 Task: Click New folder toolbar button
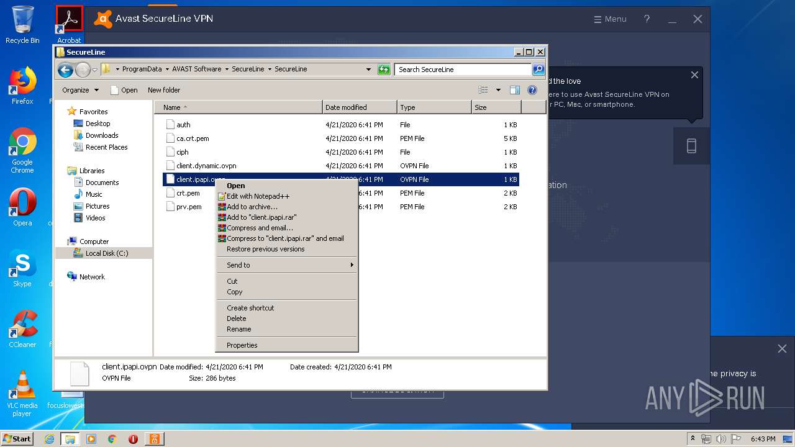point(164,90)
